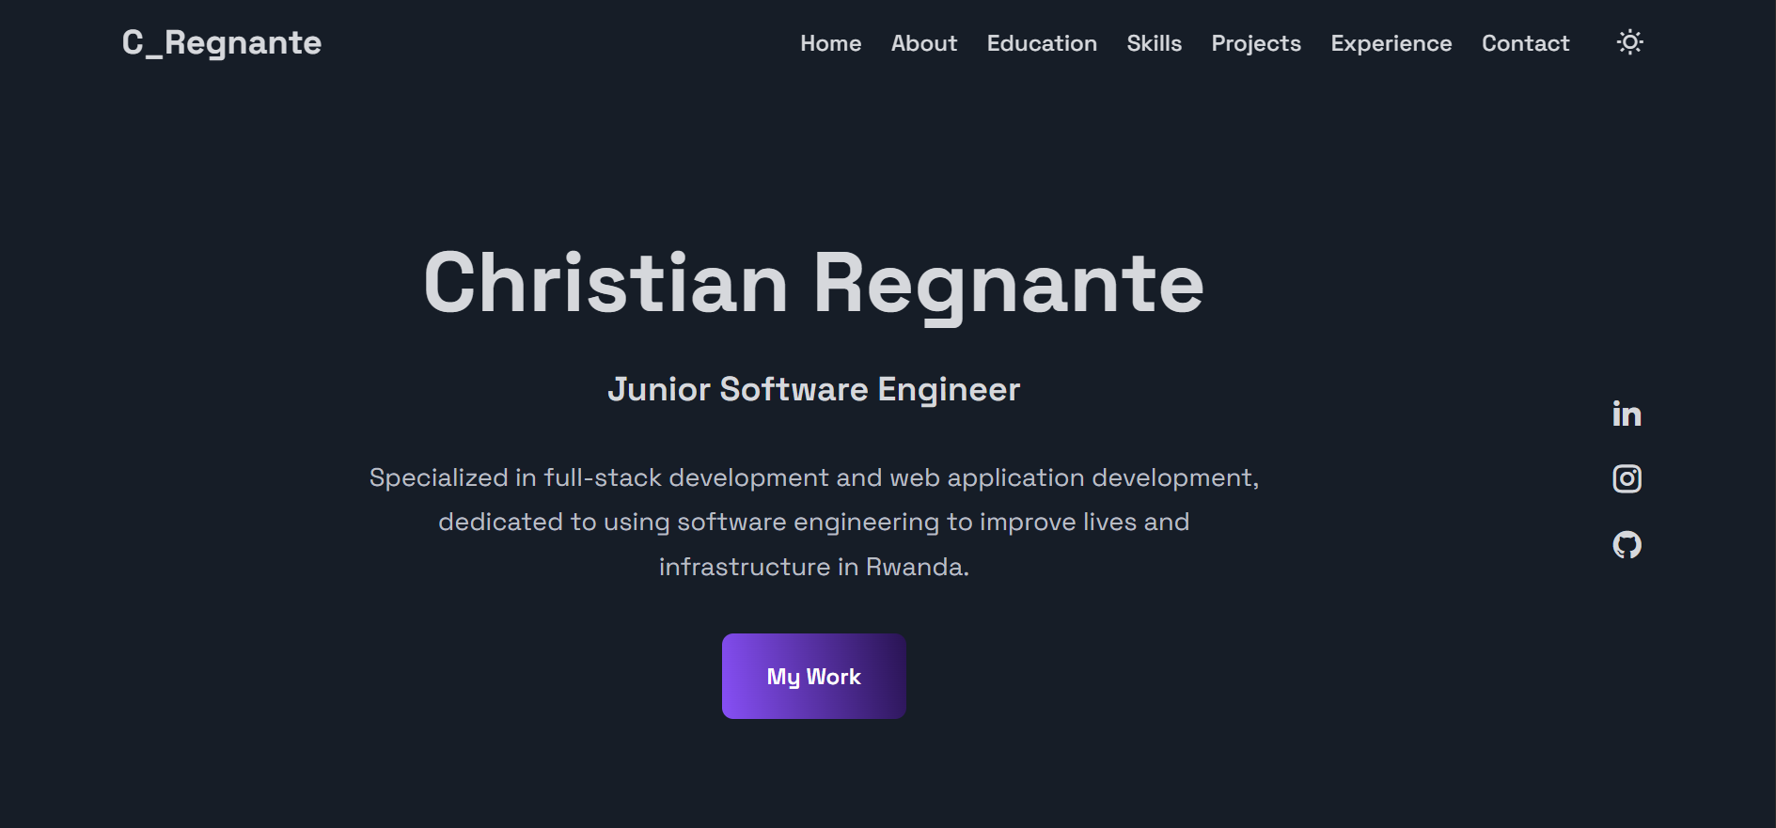Navigate to the About section
This screenshot has width=1776, height=828.
923,44
